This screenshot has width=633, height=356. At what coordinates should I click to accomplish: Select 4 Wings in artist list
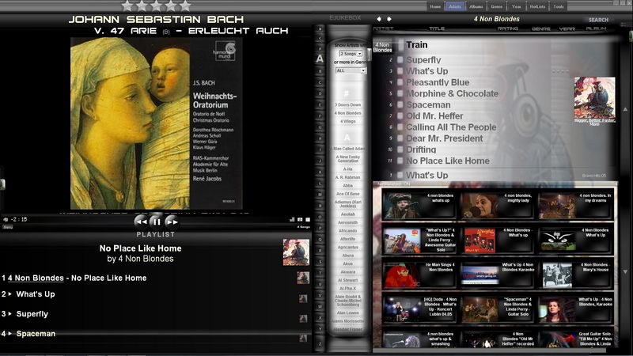click(347, 122)
